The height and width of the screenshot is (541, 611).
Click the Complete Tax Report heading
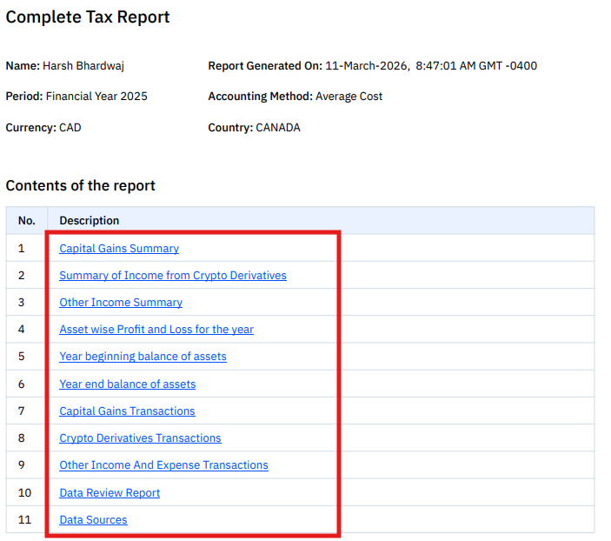tap(88, 17)
